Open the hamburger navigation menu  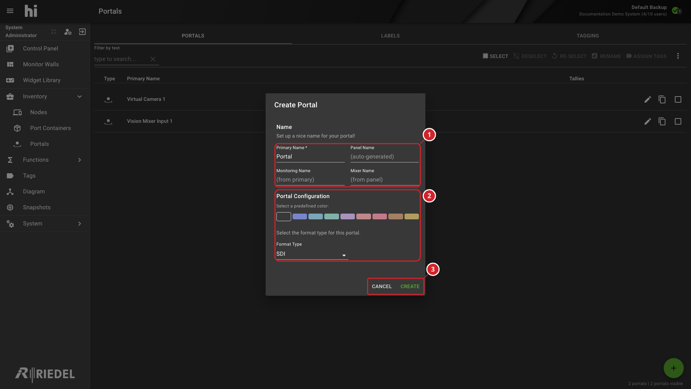click(x=10, y=11)
